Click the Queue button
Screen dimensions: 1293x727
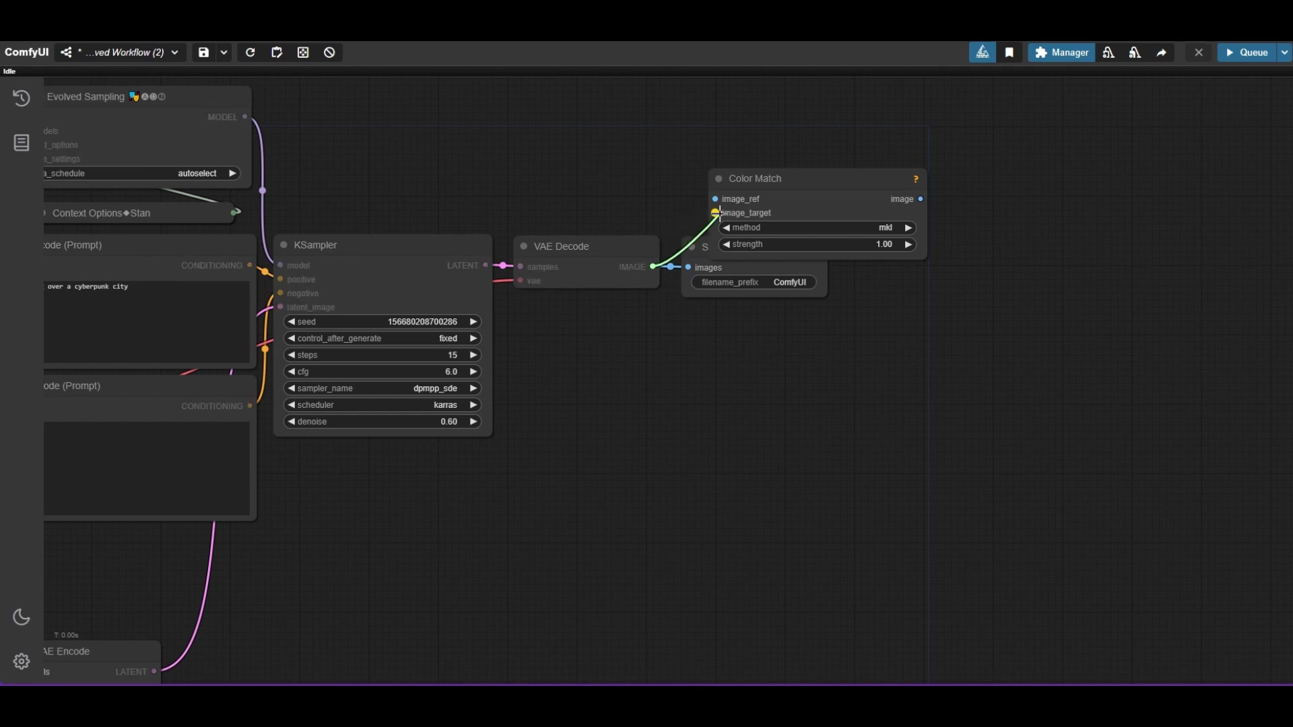click(1247, 53)
